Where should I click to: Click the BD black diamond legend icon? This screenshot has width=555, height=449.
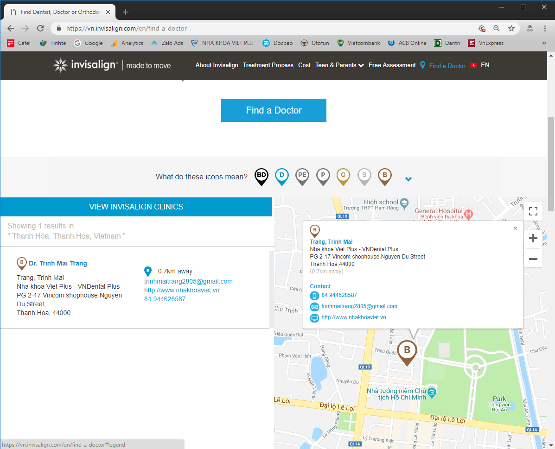click(x=261, y=177)
